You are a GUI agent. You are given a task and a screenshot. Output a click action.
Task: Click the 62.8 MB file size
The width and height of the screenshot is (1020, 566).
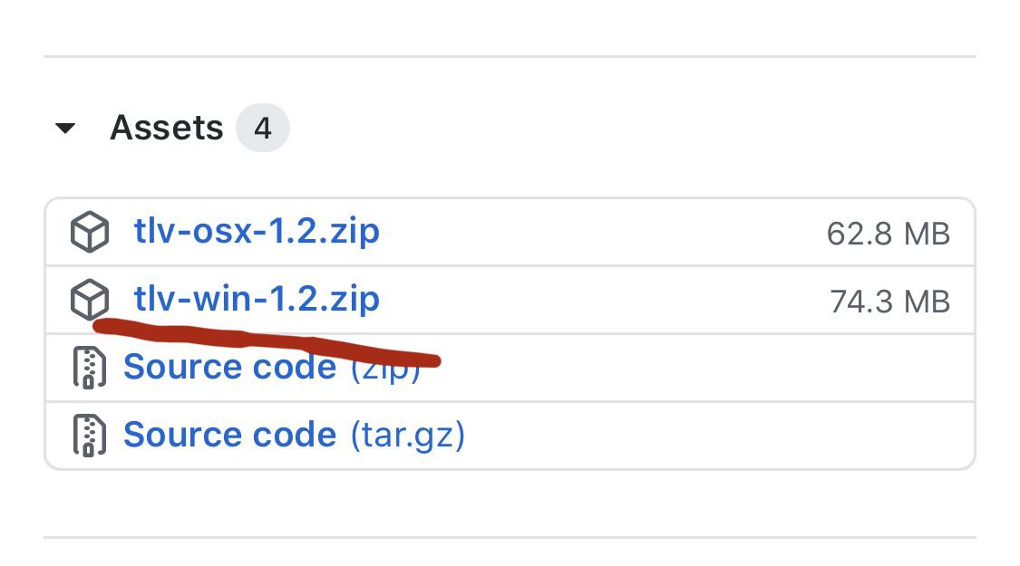pos(888,234)
